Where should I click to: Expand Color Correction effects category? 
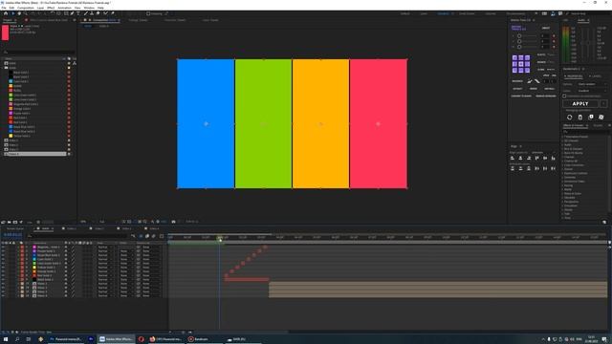click(x=563, y=165)
